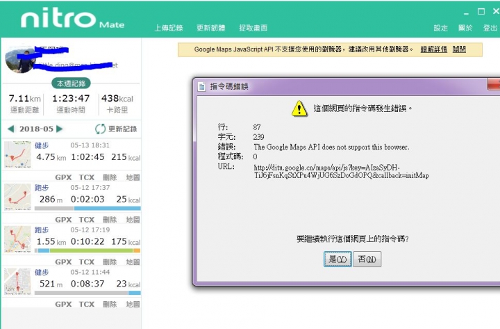Click the ditu.google.cn URL text in dialog

(x=341, y=171)
